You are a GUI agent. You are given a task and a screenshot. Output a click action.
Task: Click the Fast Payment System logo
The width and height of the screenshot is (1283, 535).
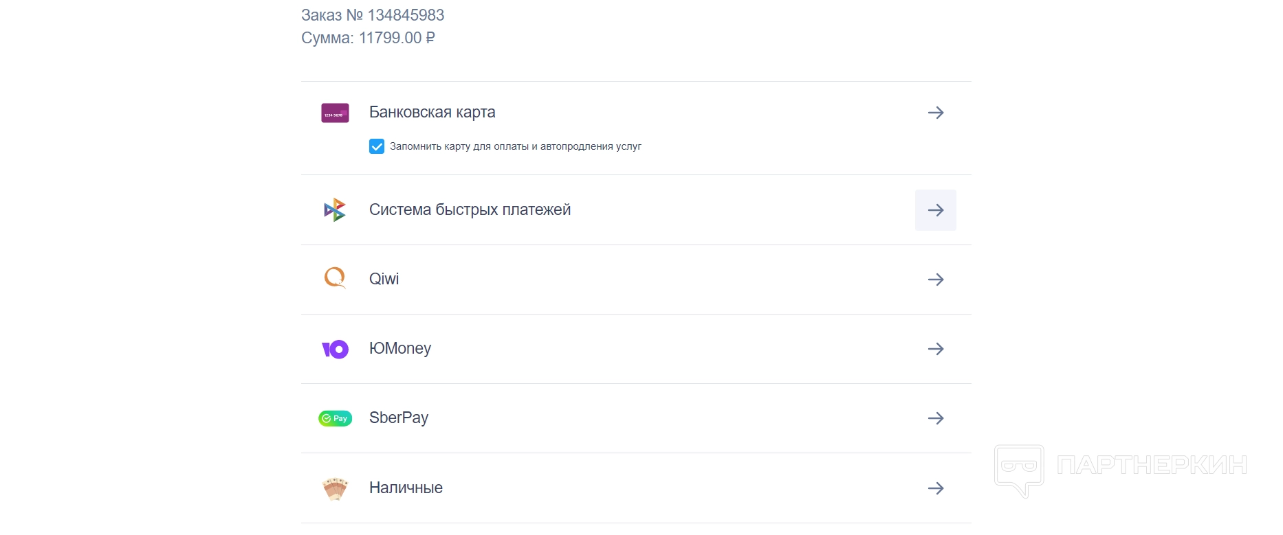click(335, 210)
